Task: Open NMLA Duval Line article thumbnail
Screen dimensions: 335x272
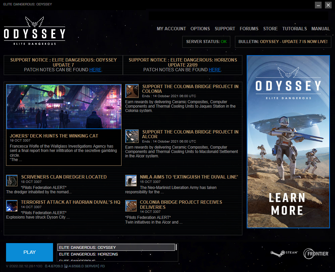Action: [131, 181]
